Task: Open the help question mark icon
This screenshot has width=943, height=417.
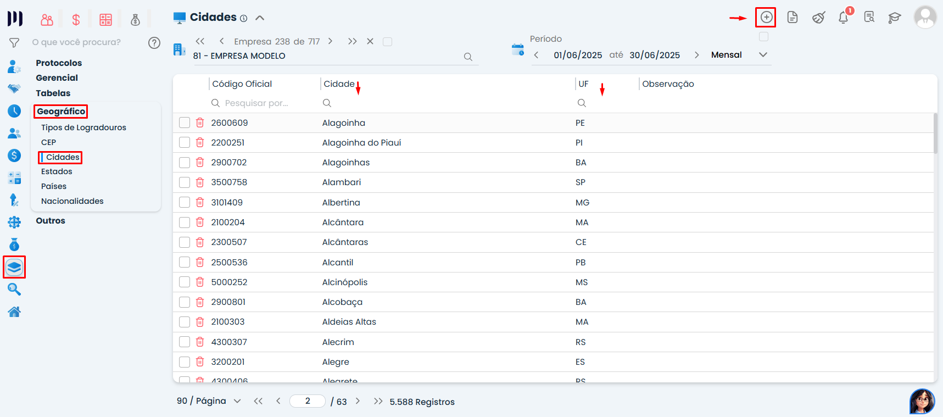Action: pyautogui.click(x=154, y=42)
